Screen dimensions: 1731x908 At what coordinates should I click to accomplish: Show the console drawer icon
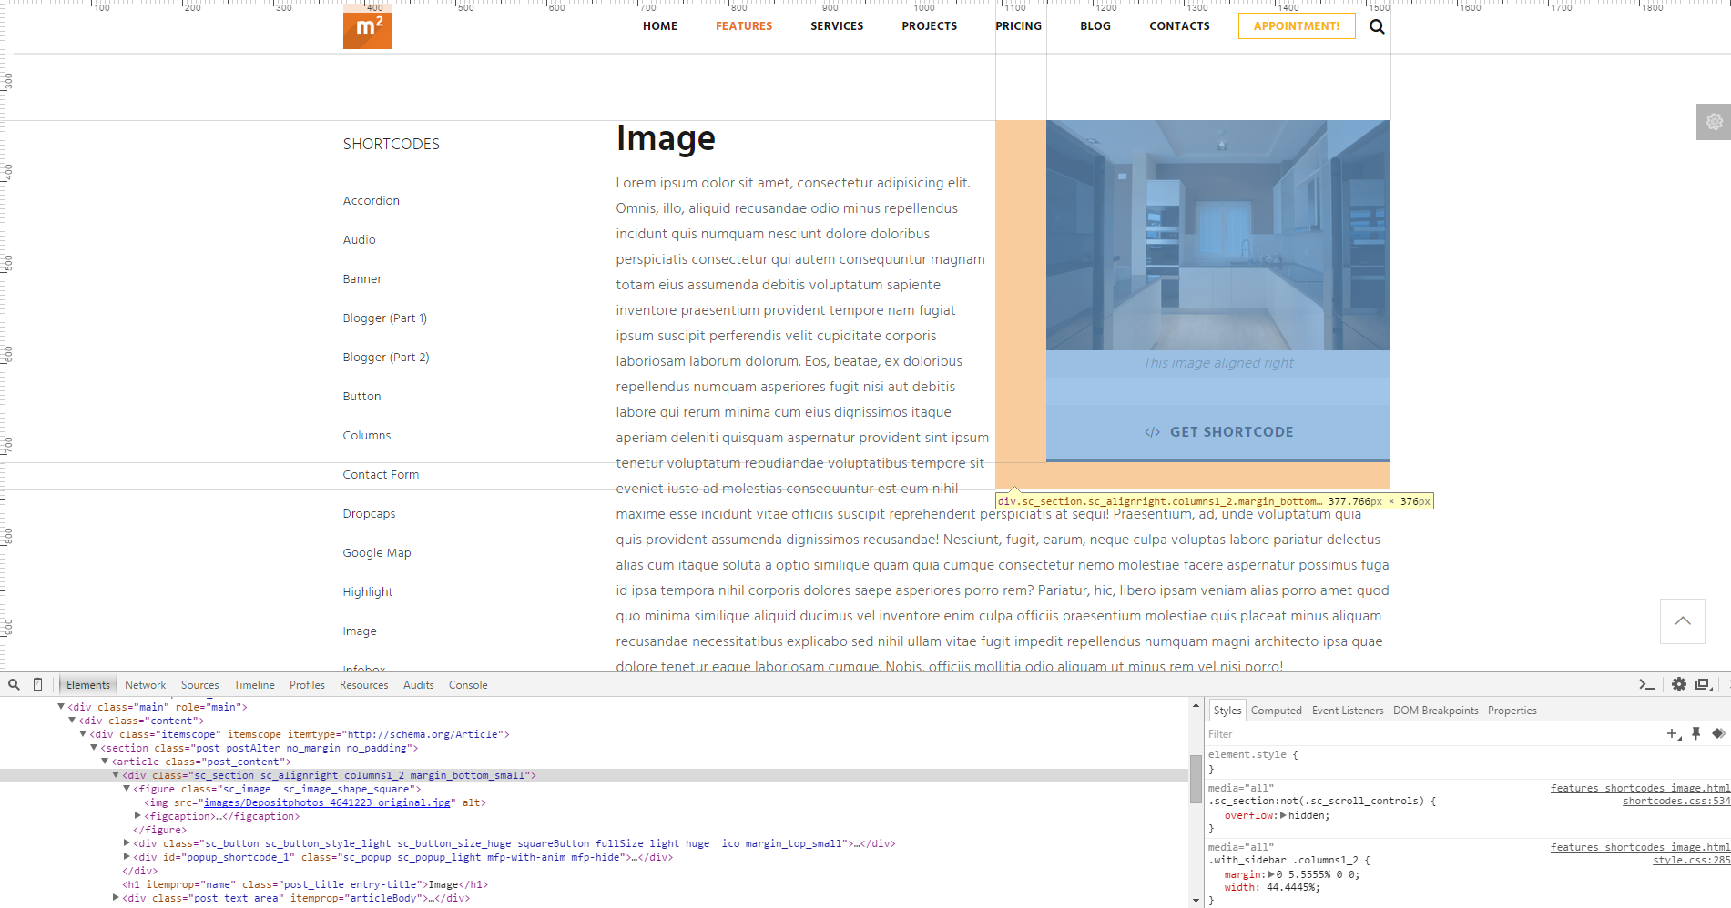[x=1646, y=685]
